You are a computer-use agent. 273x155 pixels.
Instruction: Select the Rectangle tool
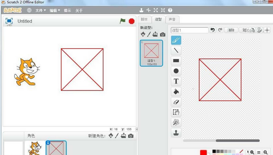tap(176, 61)
